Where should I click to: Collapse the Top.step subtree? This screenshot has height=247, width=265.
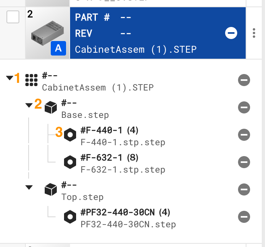29,187
